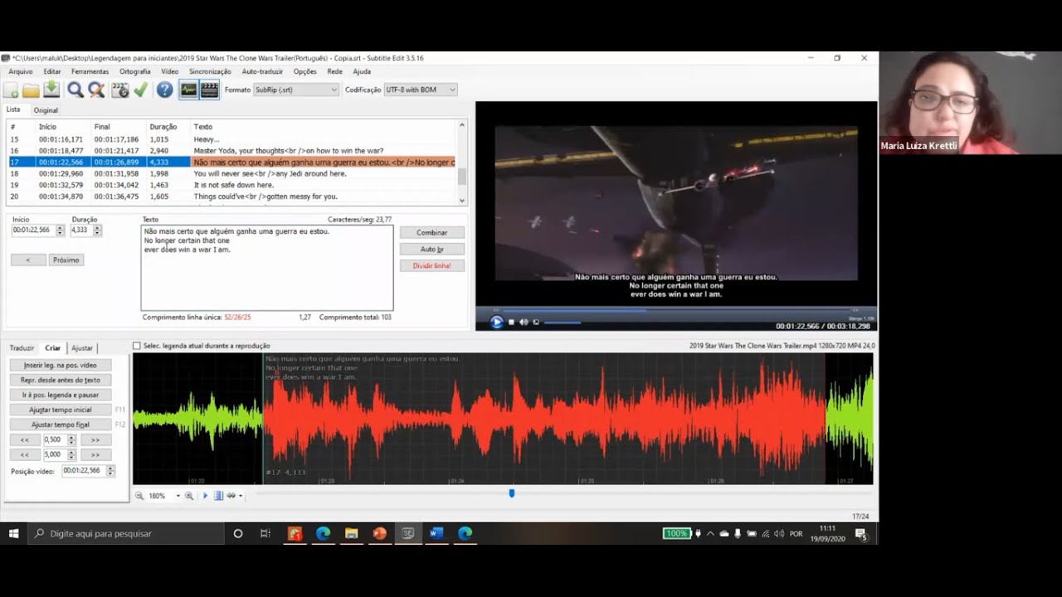Go to the Próximo subtitle
The width and height of the screenshot is (1062, 597).
(66, 260)
